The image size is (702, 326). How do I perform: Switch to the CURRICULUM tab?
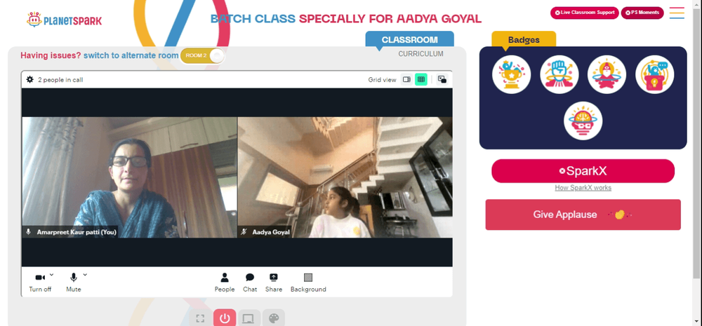coord(420,54)
